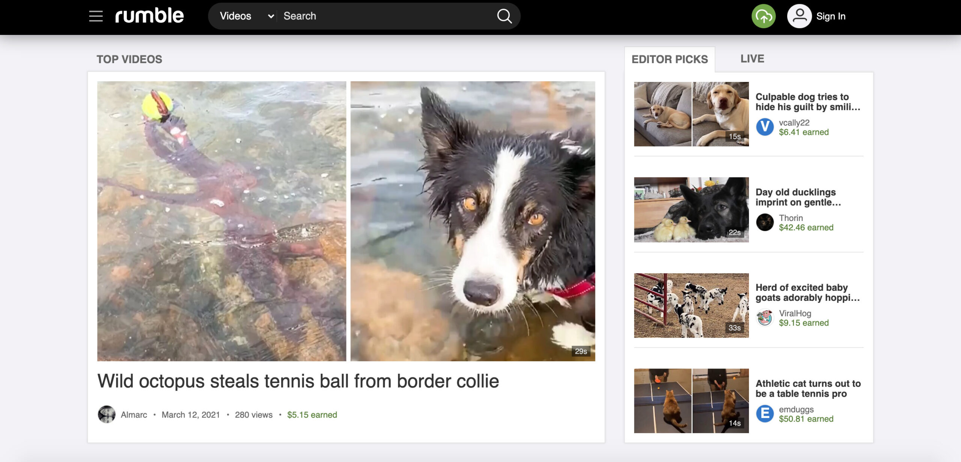Open the 'Wild octopus steals tennis ball' title
The height and width of the screenshot is (462, 961).
pyautogui.click(x=298, y=381)
